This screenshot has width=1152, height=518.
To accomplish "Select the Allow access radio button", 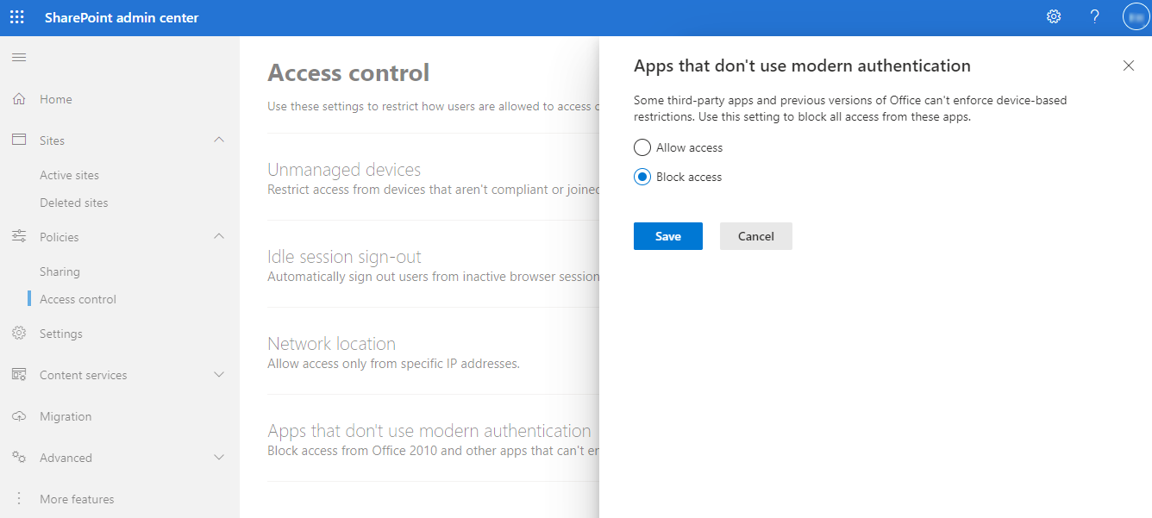I will click(642, 147).
